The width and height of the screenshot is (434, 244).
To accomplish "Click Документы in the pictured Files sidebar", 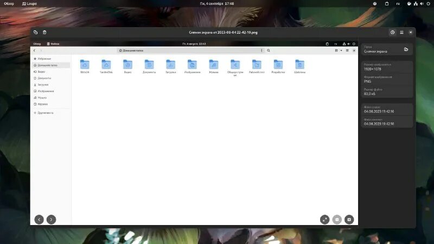I will pos(50,78).
